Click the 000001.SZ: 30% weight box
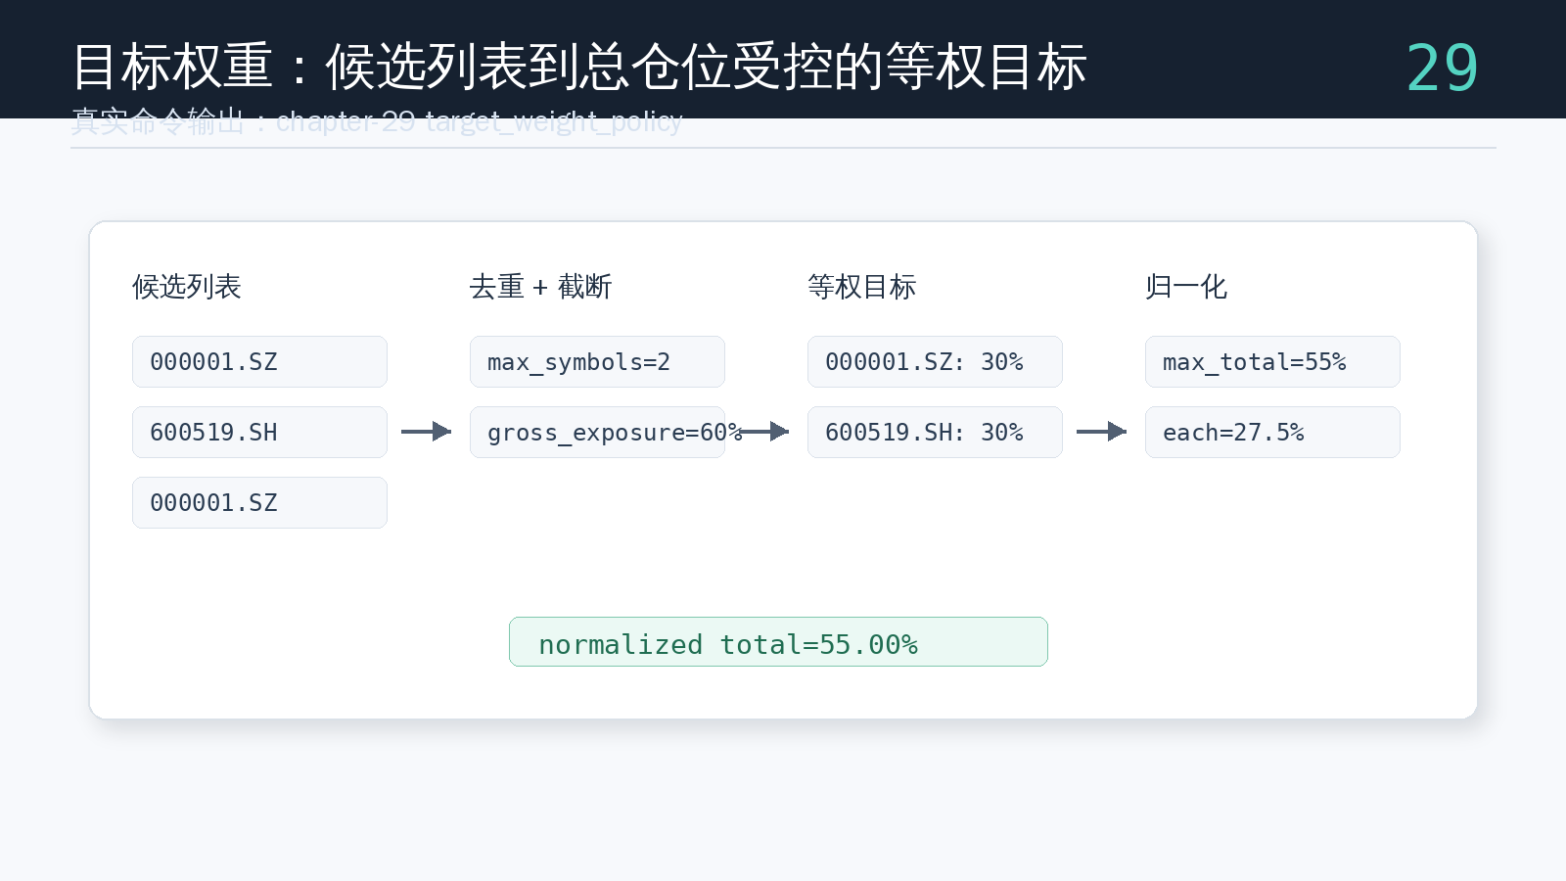Image resolution: width=1566 pixels, height=881 pixels. pyautogui.click(x=935, y=362)
